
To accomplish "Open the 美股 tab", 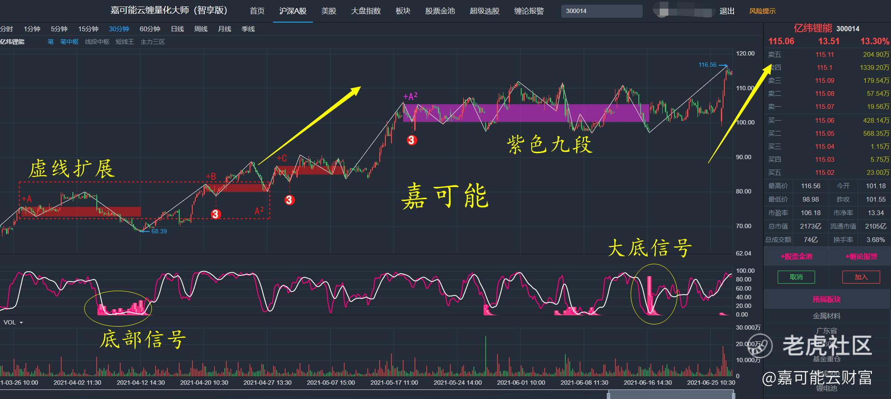I will tap(329, 11).
